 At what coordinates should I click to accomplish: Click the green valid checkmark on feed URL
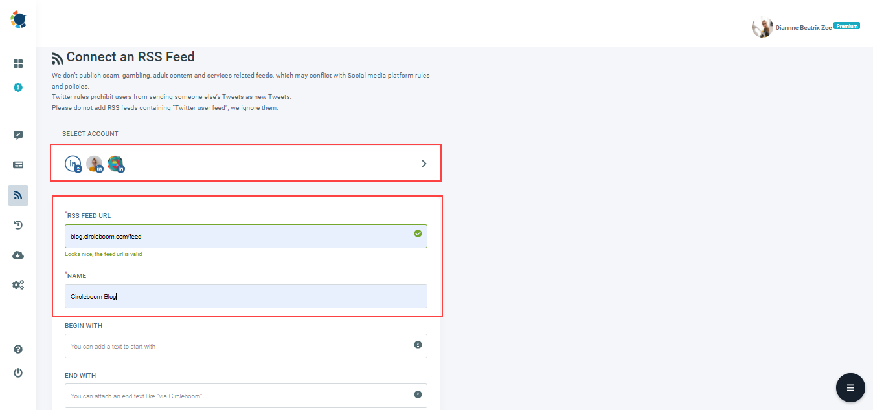pos(418,234)
